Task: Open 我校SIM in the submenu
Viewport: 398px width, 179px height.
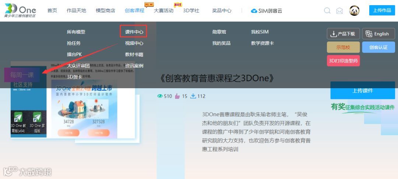Action: point(260,32)
